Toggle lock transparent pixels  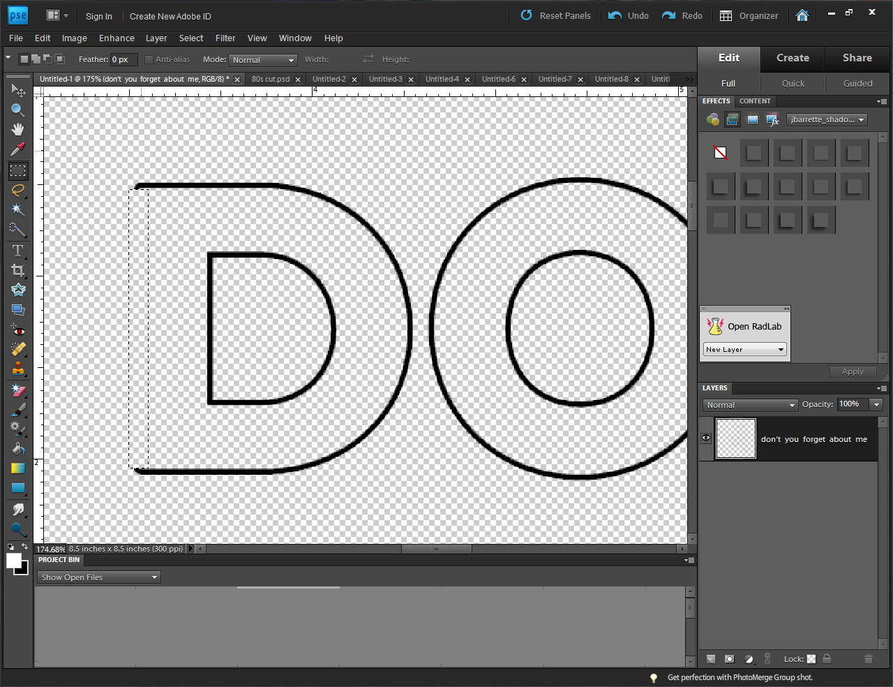811,659
